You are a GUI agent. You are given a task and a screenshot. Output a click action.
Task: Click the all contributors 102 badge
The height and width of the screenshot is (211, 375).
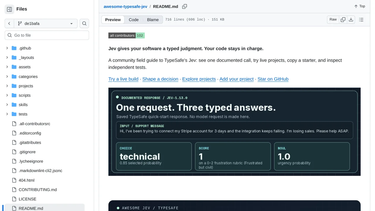[127, 35]
